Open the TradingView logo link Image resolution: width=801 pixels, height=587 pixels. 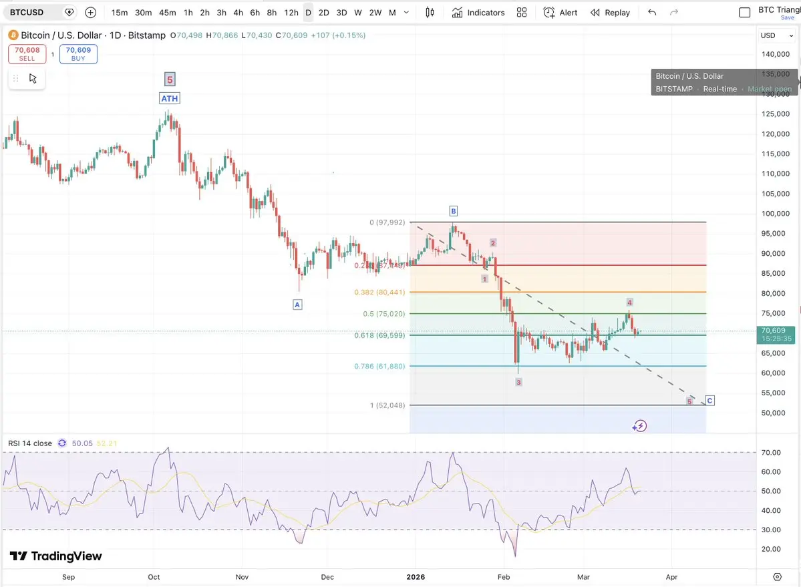point(55,556)
